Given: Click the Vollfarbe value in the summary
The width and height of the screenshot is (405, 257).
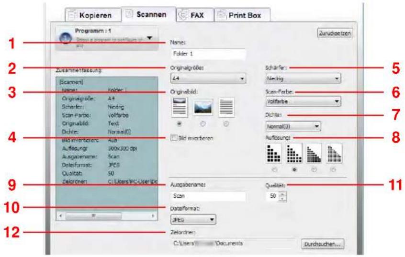Looking at the screenshot, I should pyautogui.click(x=118, y=115).
